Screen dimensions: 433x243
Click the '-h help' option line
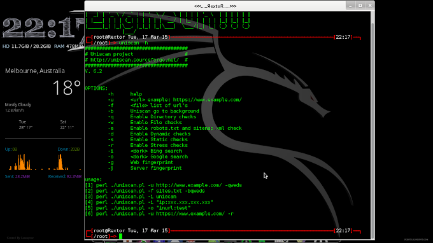pyautogui.click(x=125, y=94)
